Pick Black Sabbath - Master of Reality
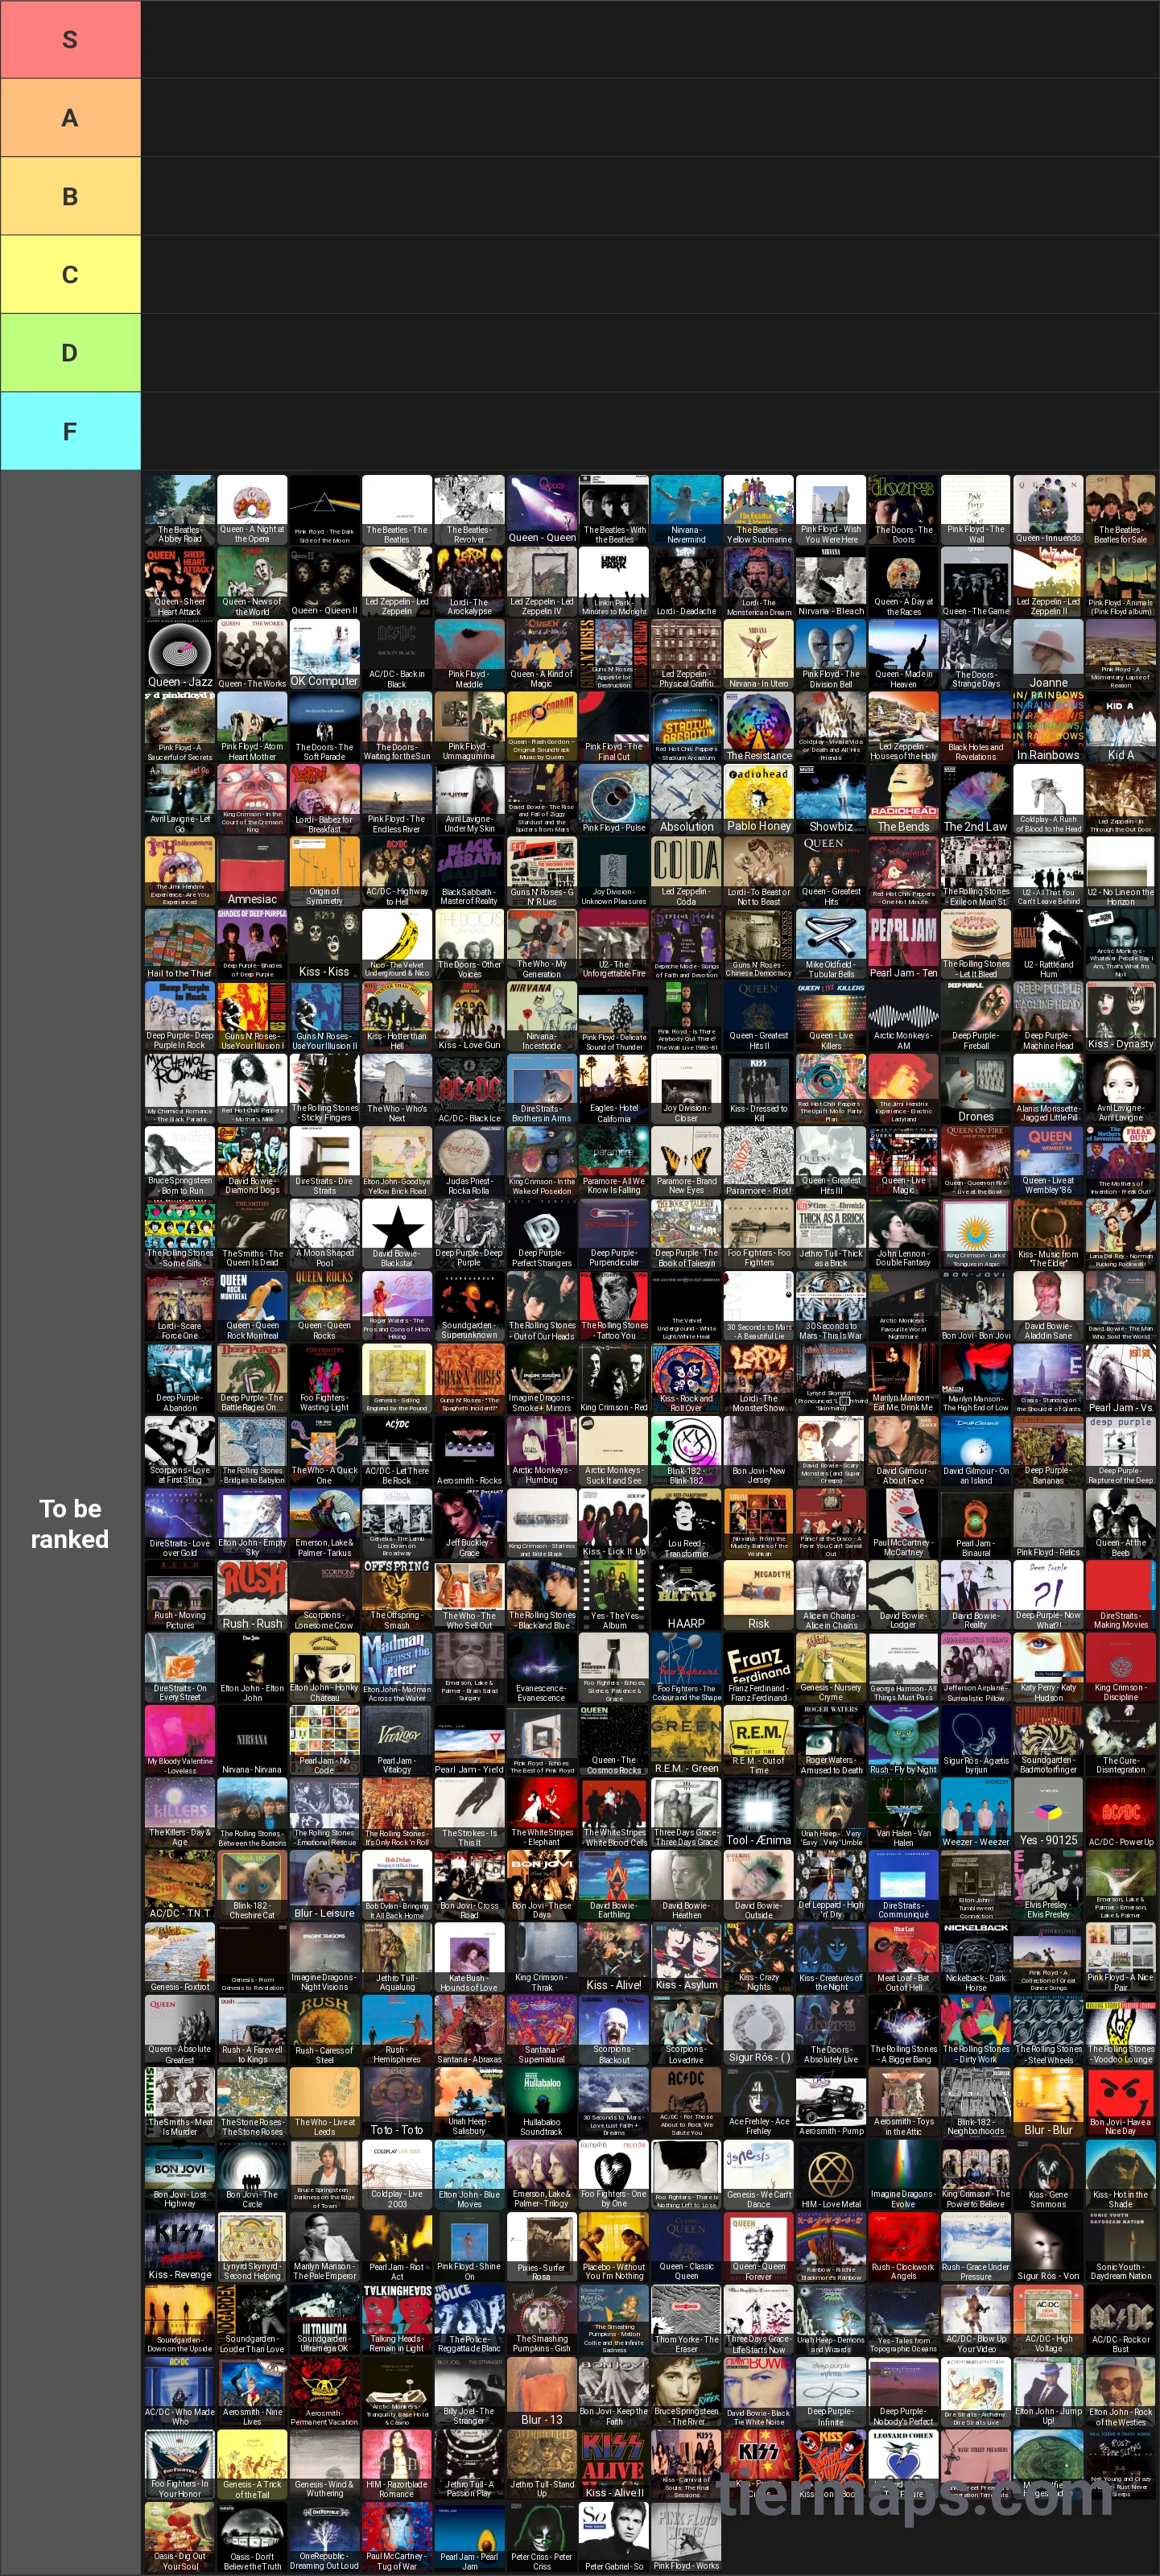The image size is (1160, 2576). coord(469,872)
